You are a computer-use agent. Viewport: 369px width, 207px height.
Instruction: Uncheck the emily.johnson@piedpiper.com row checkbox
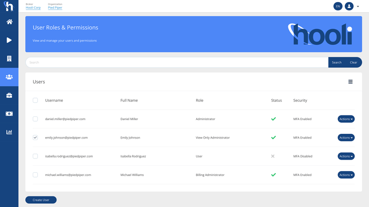(35, 137)
